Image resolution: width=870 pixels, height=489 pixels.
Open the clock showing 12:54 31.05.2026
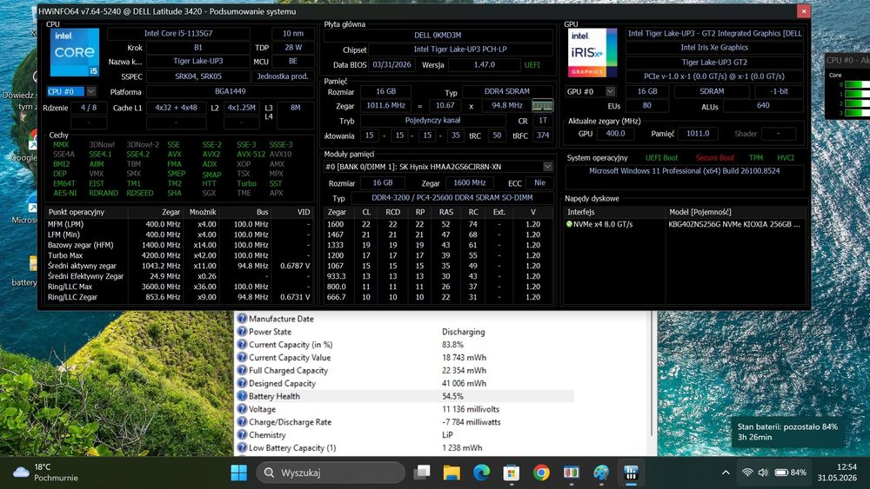[837, 472]
